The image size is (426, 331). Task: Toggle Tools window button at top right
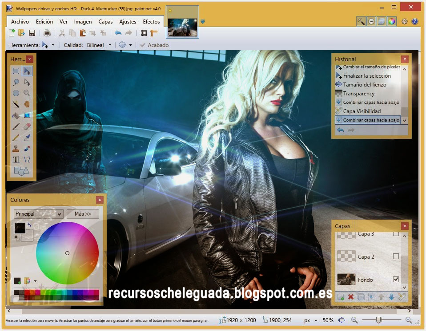tap(361, 21)
